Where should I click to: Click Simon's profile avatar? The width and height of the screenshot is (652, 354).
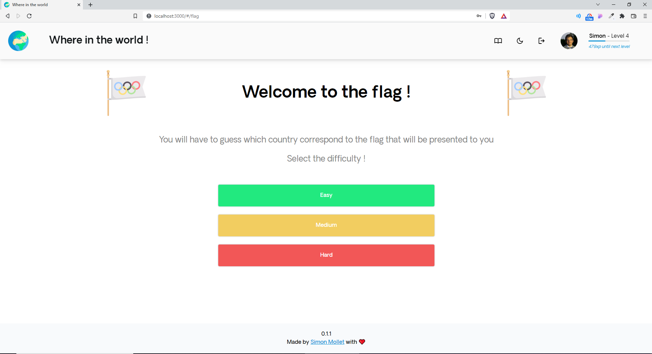[x=569, y=41]
